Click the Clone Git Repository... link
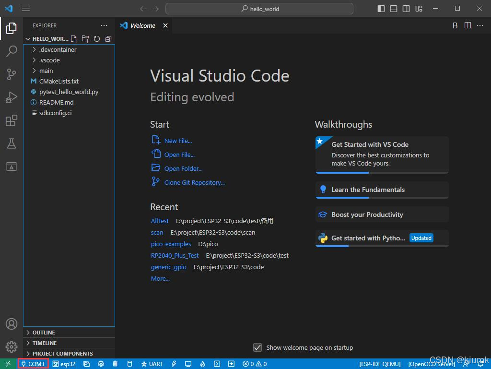The height and width of the screenshot is (369, 491). coord(195,182)
